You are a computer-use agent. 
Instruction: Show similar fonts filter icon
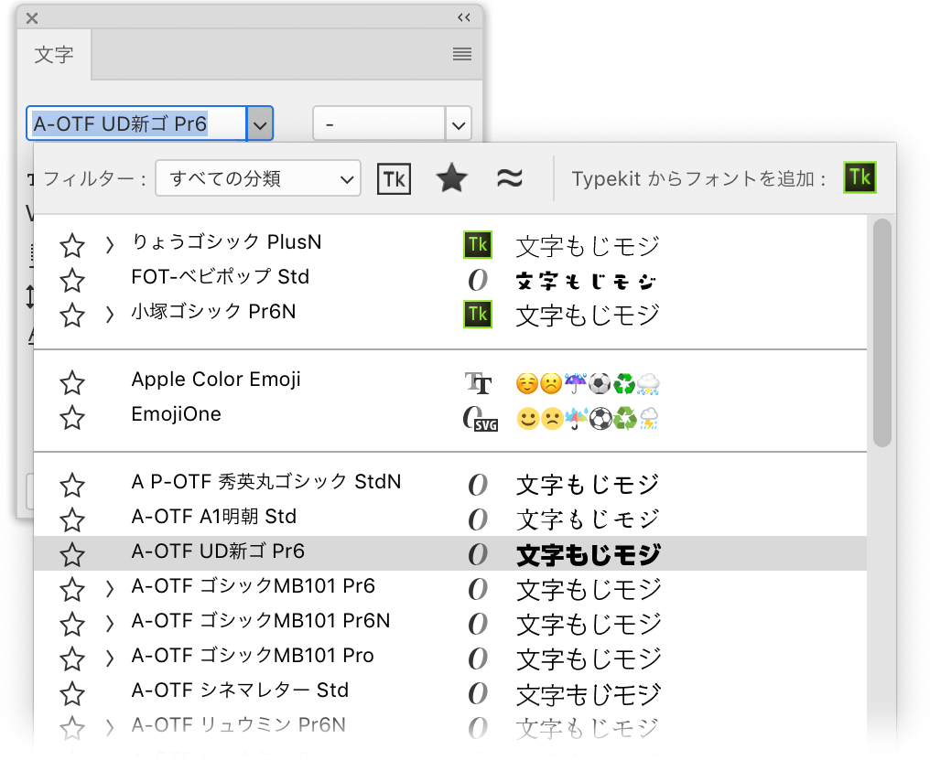(510, 177)
